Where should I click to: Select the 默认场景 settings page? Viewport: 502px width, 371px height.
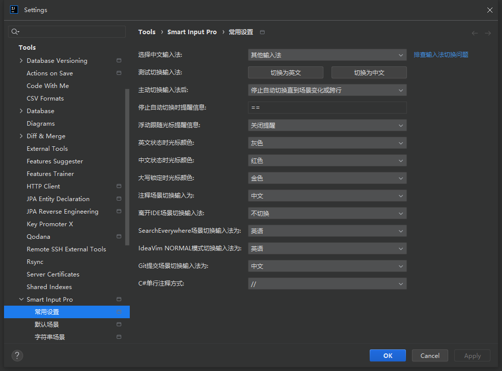(47, 324)
